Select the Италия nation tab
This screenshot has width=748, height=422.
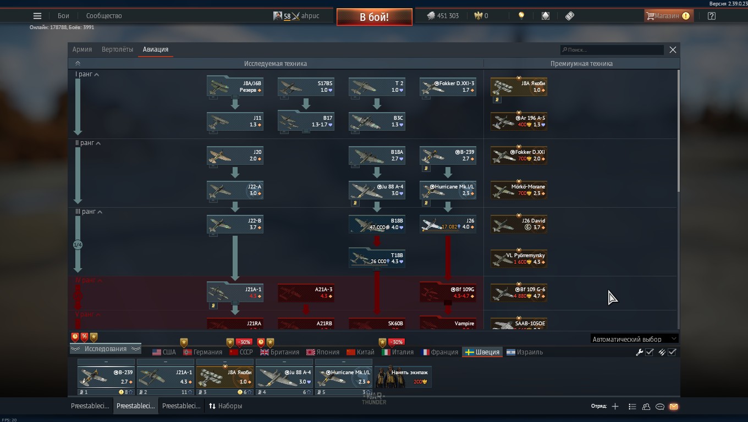398,352
